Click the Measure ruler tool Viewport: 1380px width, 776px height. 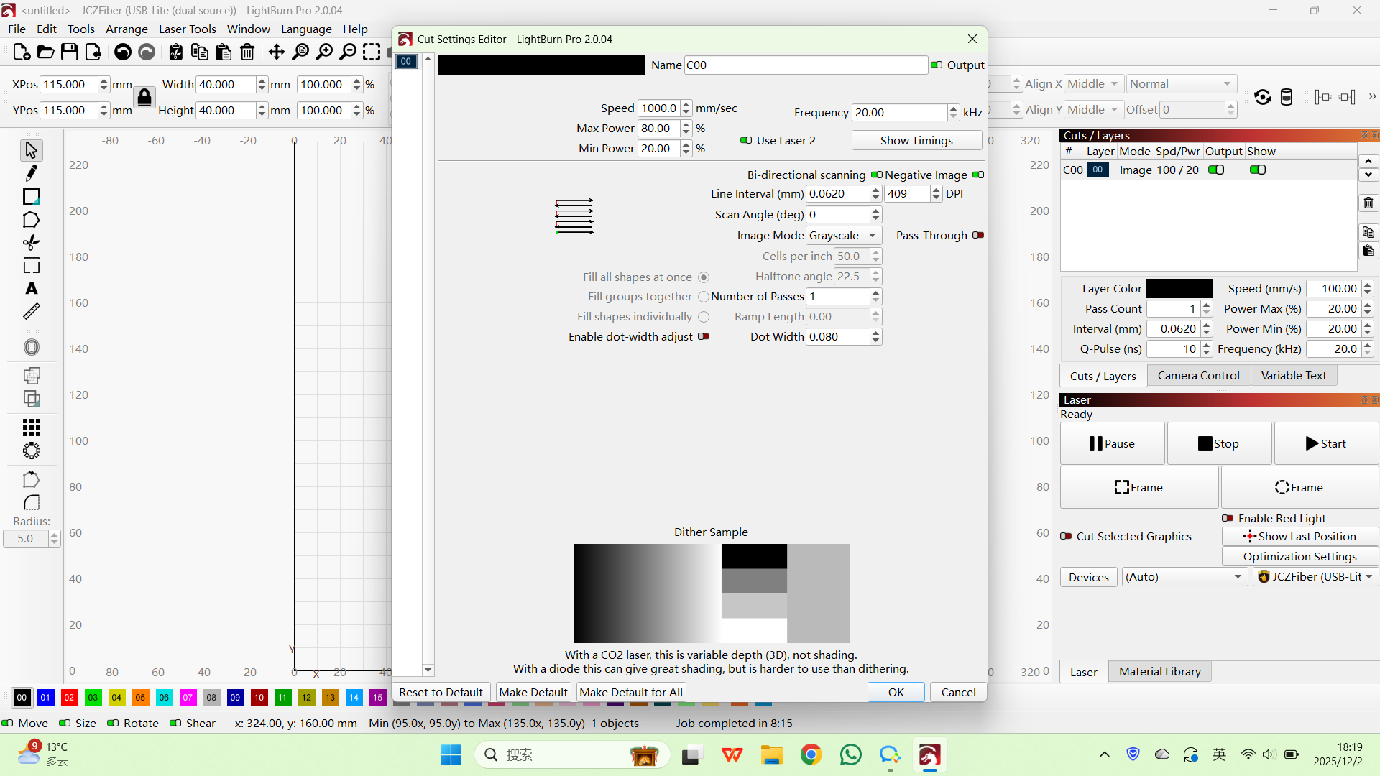[31, 312]
